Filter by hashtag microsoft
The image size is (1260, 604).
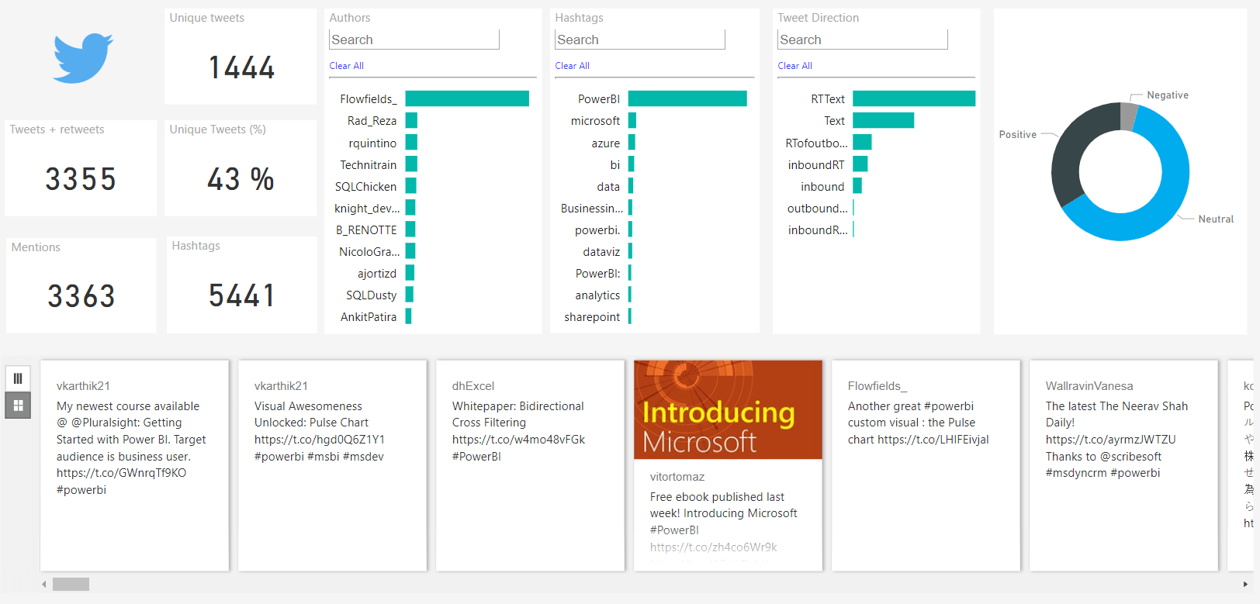pos(595,121)
